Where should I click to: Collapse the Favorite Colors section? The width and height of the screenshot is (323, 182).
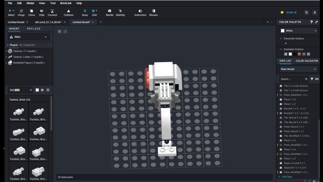click(x=281, y=38)
